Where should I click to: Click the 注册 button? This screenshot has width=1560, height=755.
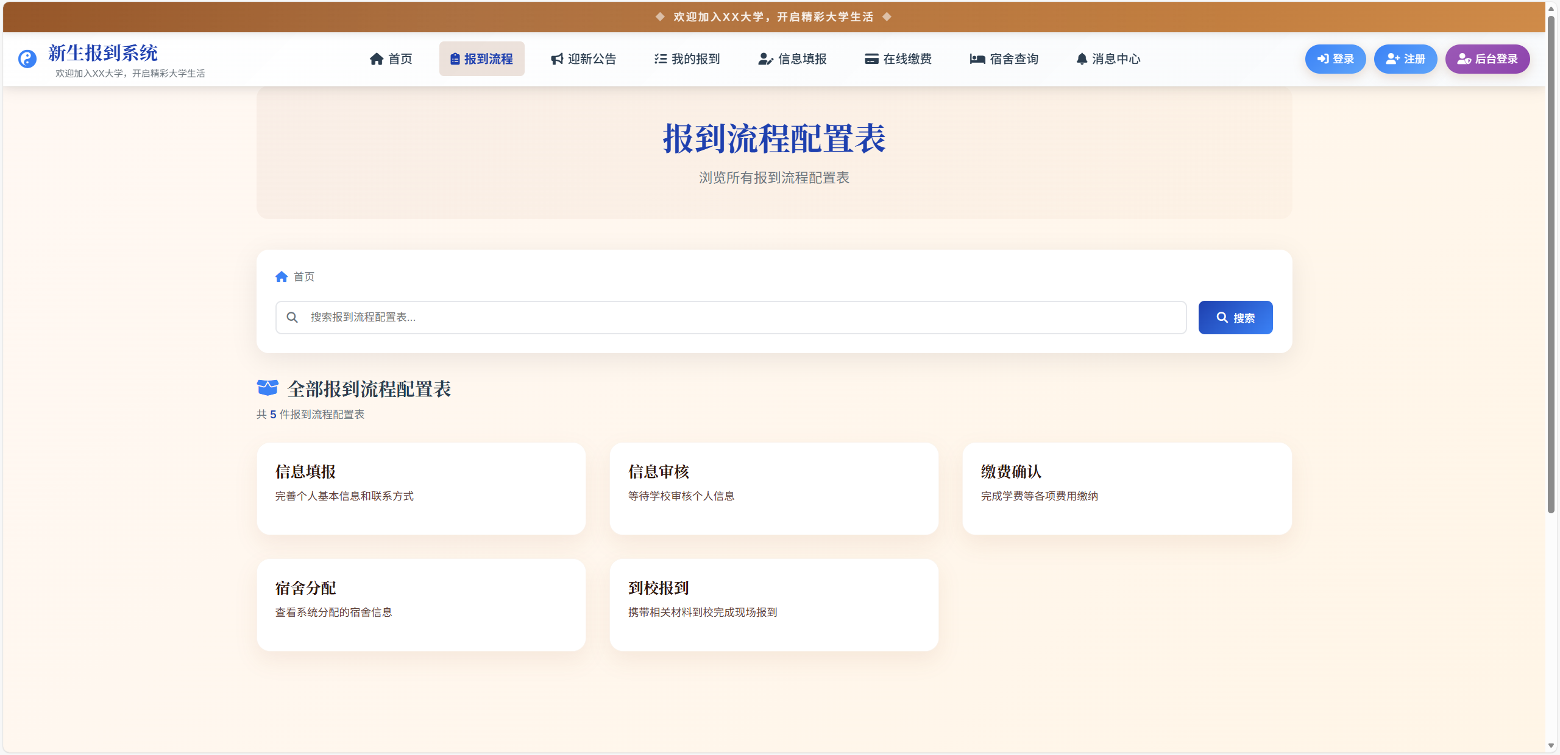(x=1405, y=59)
